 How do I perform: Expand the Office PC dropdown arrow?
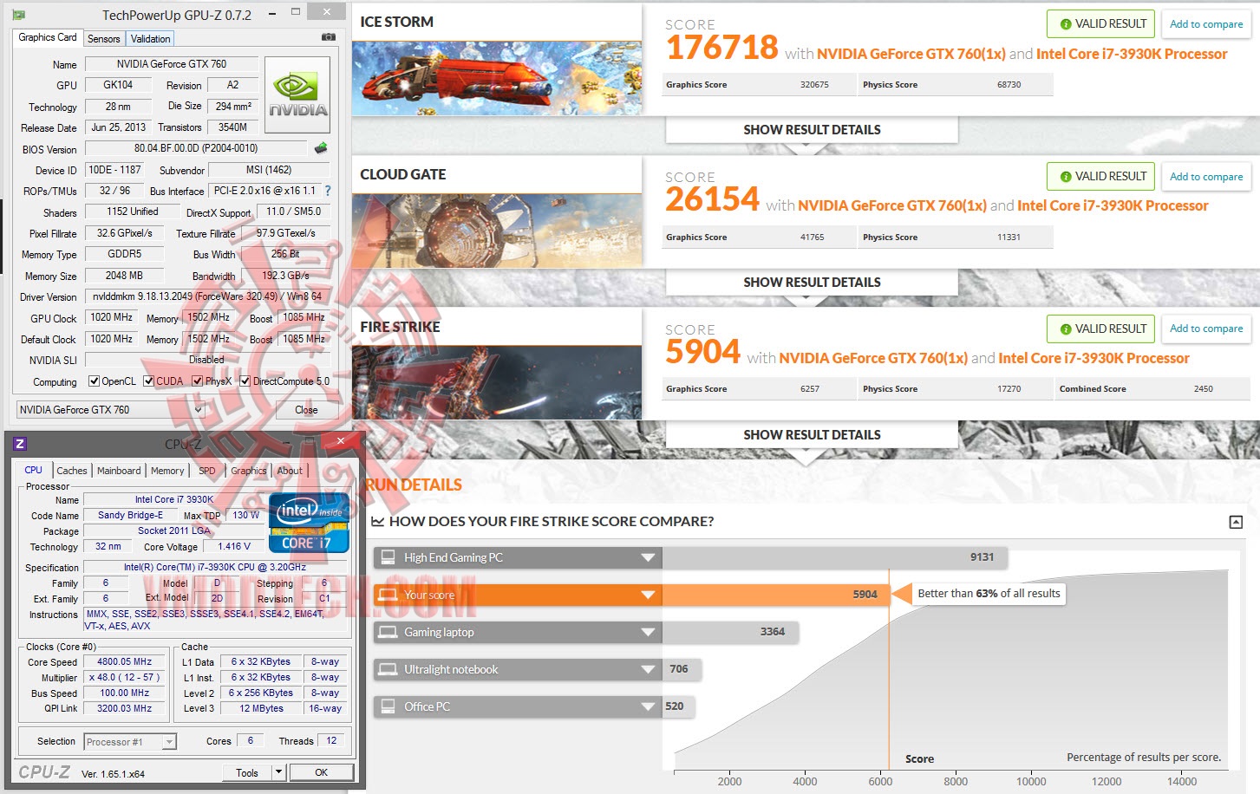click(648, 706)
